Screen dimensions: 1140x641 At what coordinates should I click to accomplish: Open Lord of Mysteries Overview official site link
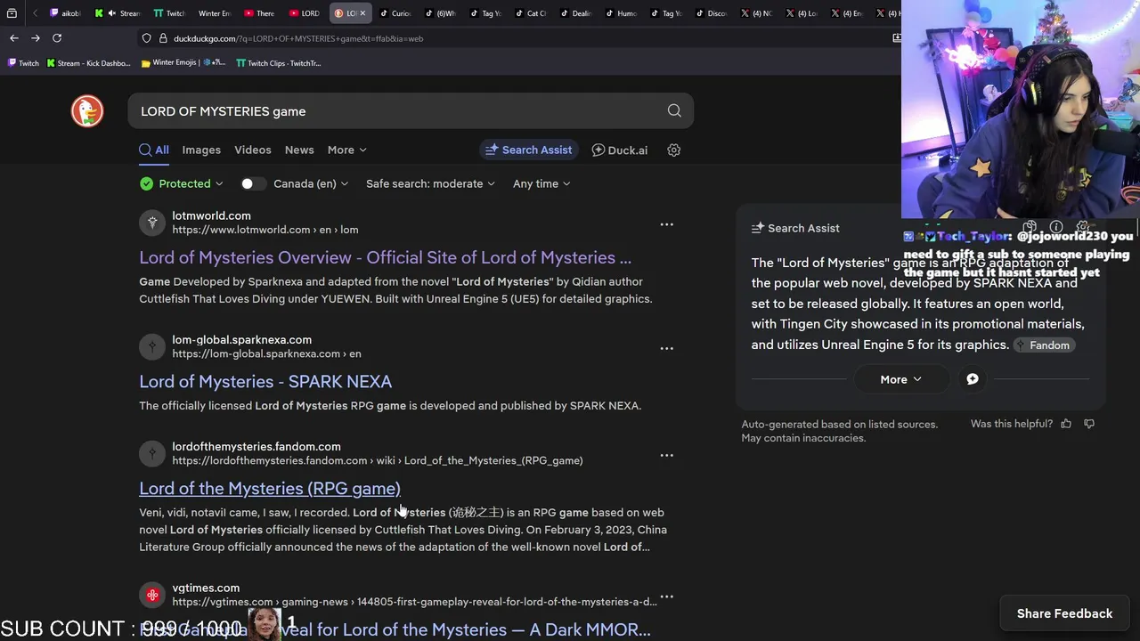tap(385, 257)
